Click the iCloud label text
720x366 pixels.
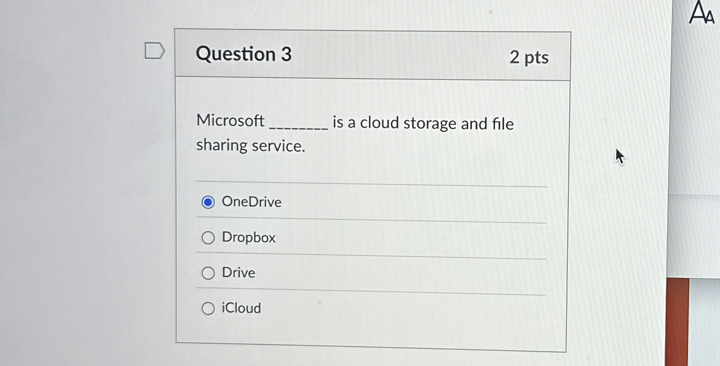[x=241, y=308]
